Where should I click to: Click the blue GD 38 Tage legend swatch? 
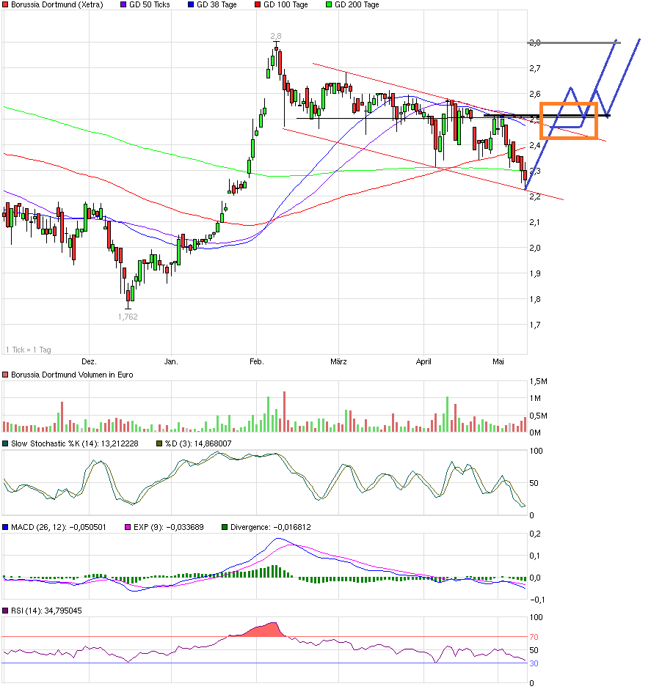coord(191,5)
